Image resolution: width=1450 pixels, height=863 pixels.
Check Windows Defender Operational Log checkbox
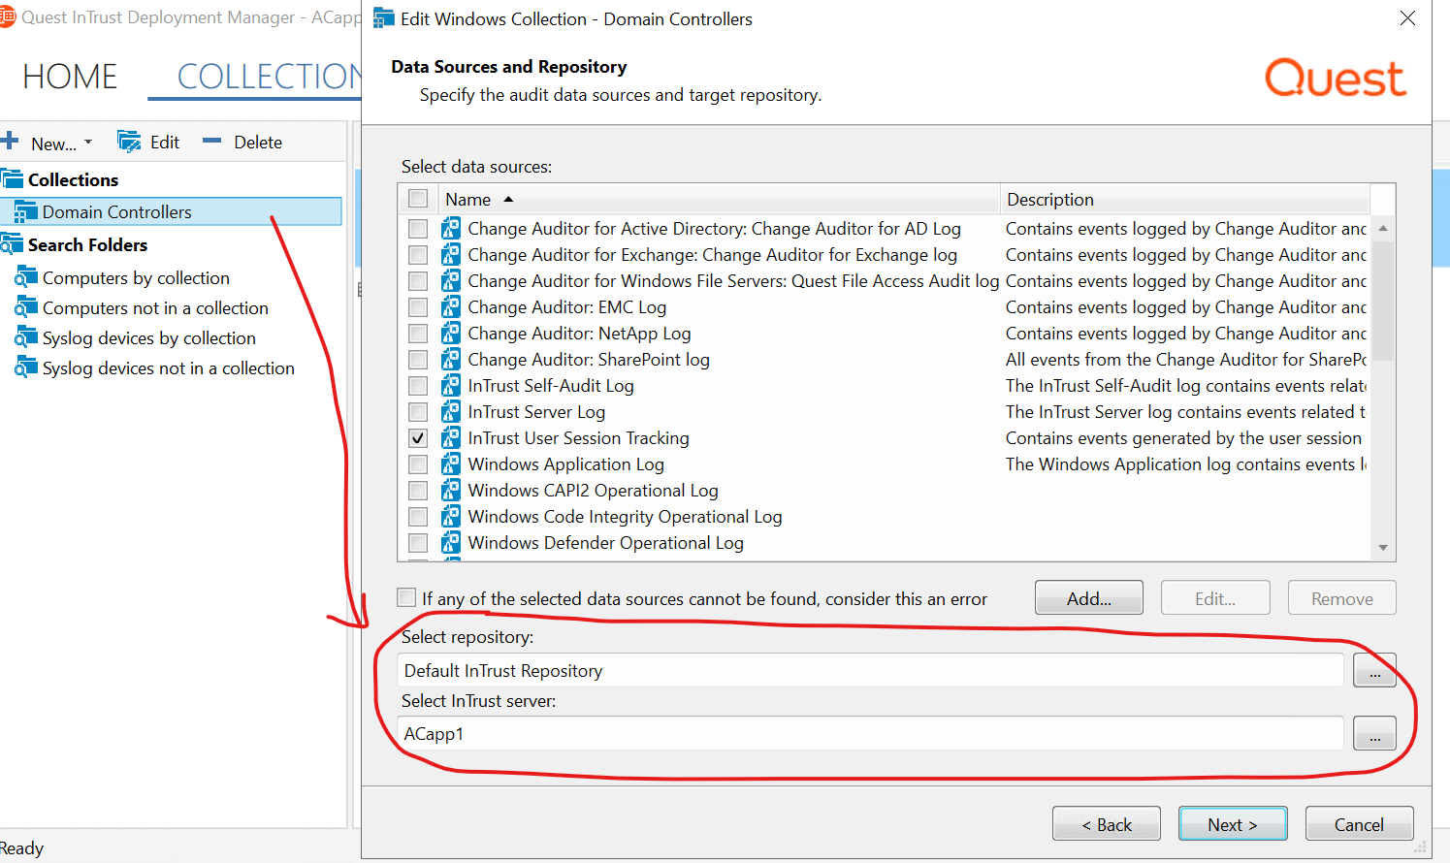tap(418, 542)
